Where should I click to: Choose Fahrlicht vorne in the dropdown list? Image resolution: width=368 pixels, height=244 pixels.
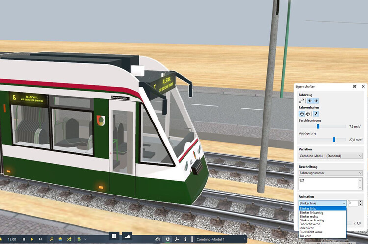(x=311, y=224)
